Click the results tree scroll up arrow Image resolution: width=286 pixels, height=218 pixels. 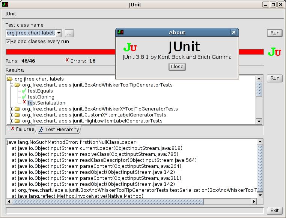click(259, 79)
